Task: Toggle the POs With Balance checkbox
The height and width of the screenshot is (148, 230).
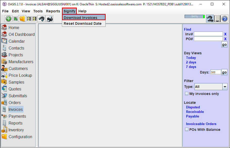Action: [187, 130]
